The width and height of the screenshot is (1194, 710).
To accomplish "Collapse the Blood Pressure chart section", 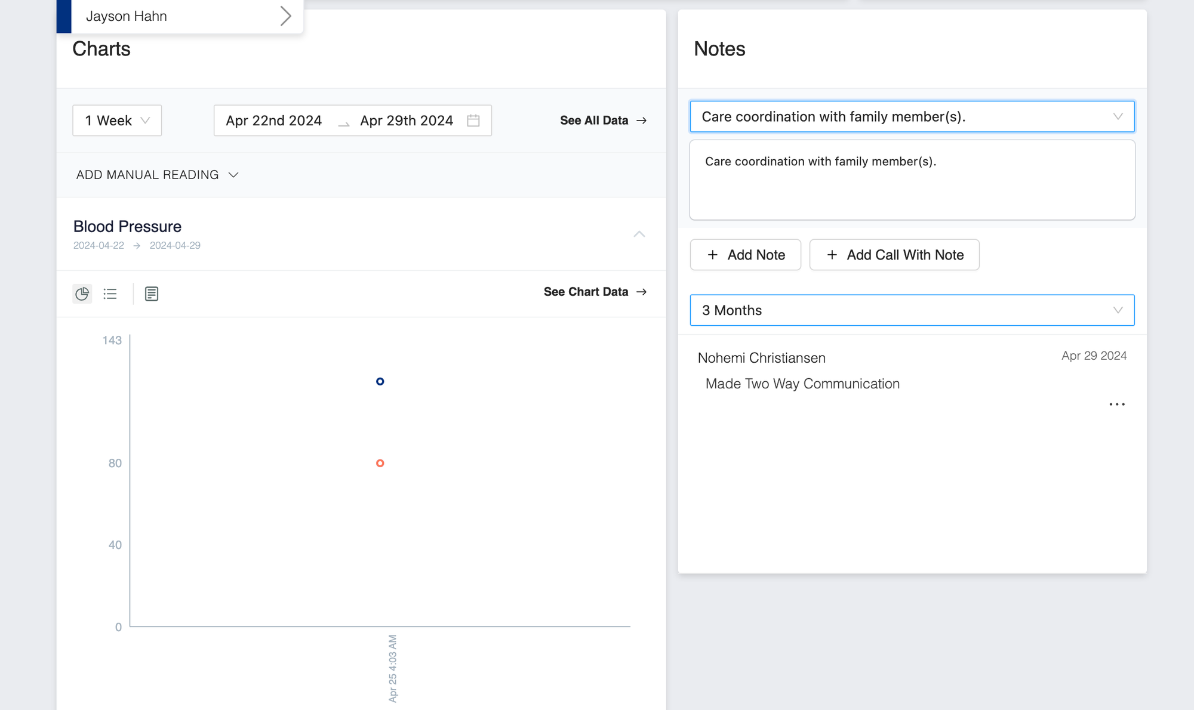I will (x=639, y=234).
